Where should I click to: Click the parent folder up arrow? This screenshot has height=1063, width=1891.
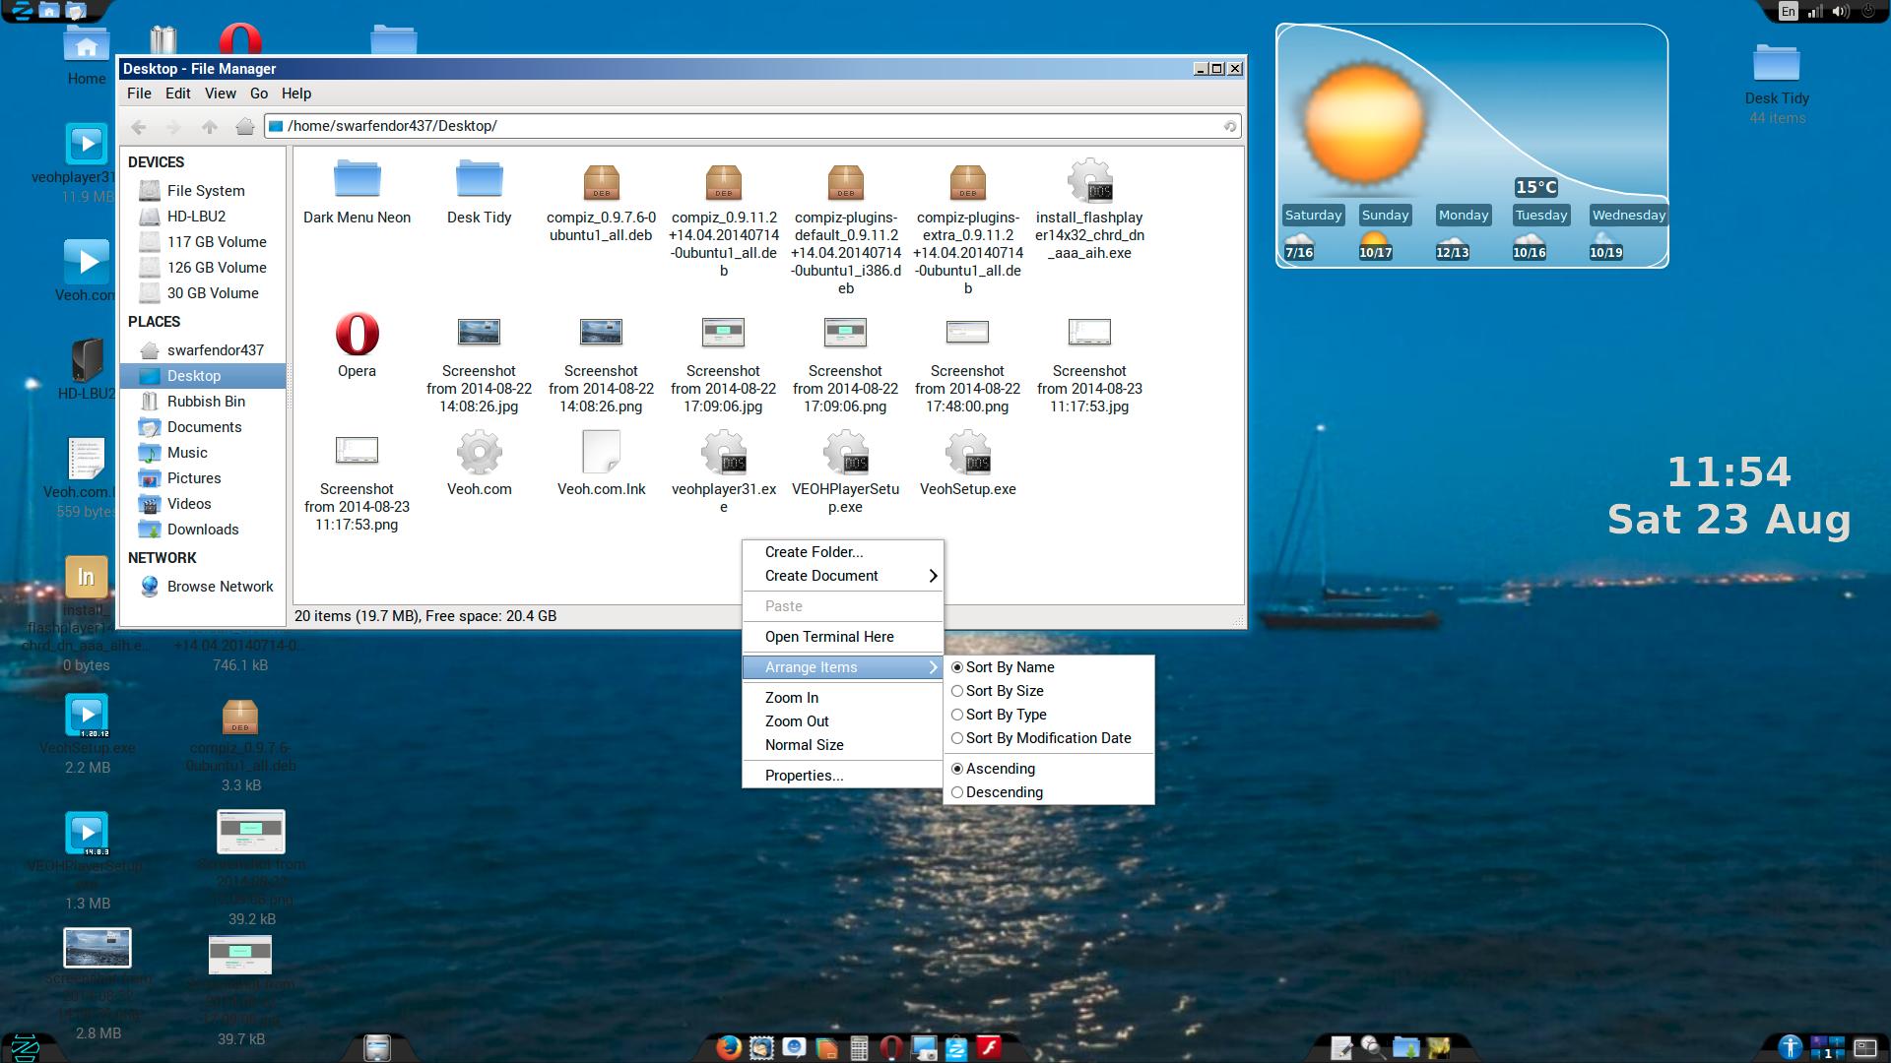(x=210, y=126)
